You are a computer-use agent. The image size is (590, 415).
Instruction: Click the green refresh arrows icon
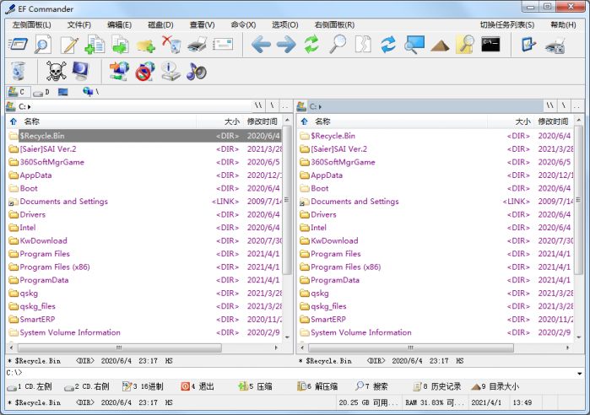pyautogui.click(x=311, y=45)
